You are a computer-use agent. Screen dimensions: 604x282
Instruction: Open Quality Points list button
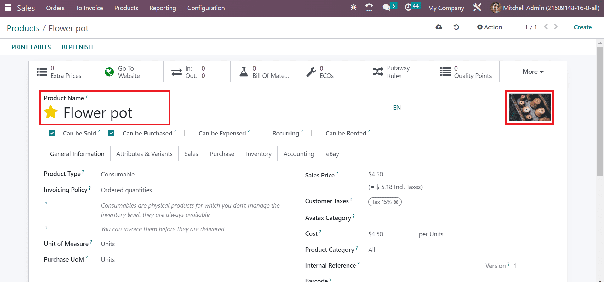(466, 72)
